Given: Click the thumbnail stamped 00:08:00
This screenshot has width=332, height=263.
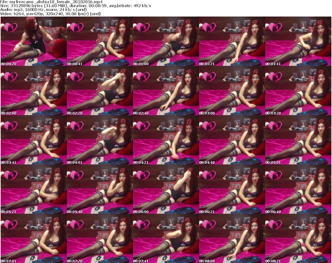Looking at the screenshot, I should pos(232,239).
